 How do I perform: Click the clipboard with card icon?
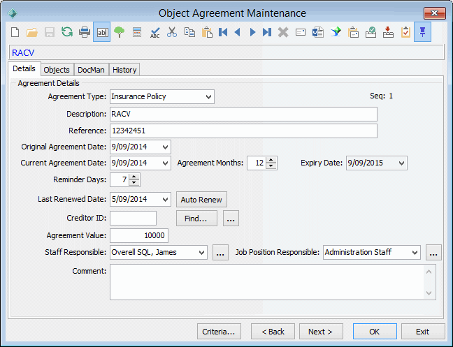[x=353, y=32]
